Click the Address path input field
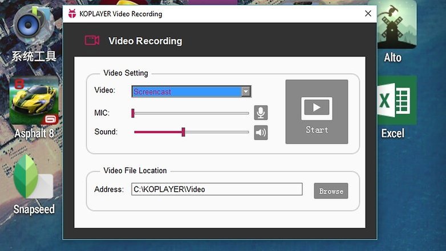 [x=217, y=189]
